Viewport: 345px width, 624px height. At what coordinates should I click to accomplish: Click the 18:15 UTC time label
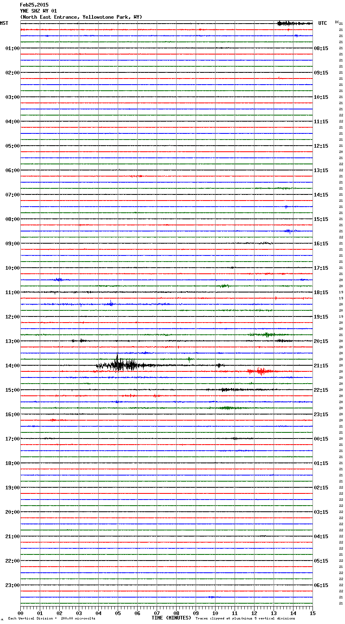click(x=321, y=292)
